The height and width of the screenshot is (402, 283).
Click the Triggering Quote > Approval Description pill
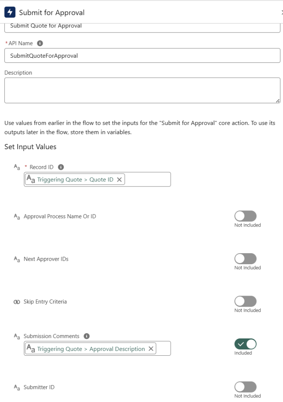(x=91, y=349)
